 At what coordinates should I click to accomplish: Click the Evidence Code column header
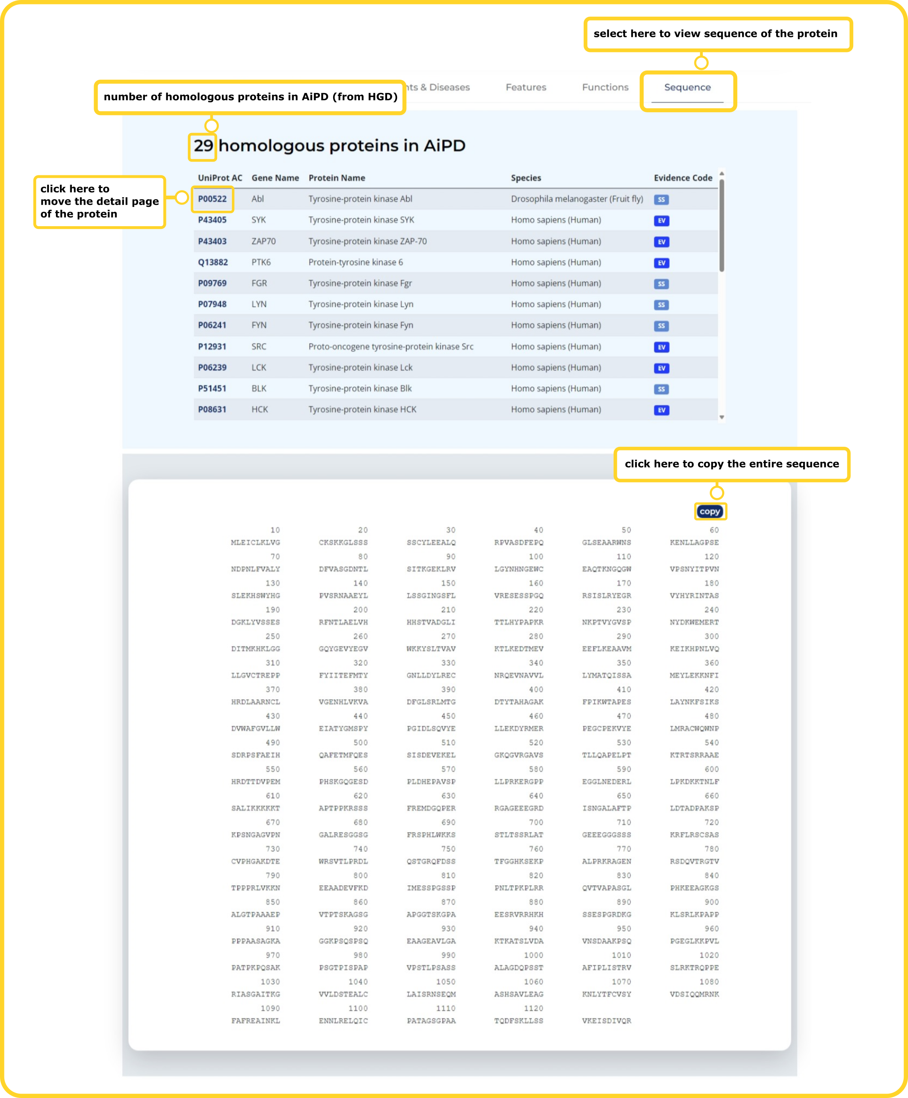(683, 178)
